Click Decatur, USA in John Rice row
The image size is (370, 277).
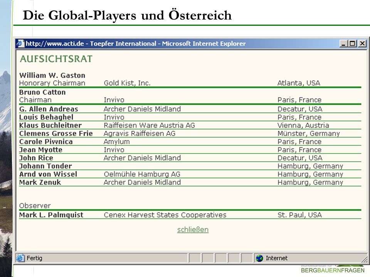click(x=300, y=158)
